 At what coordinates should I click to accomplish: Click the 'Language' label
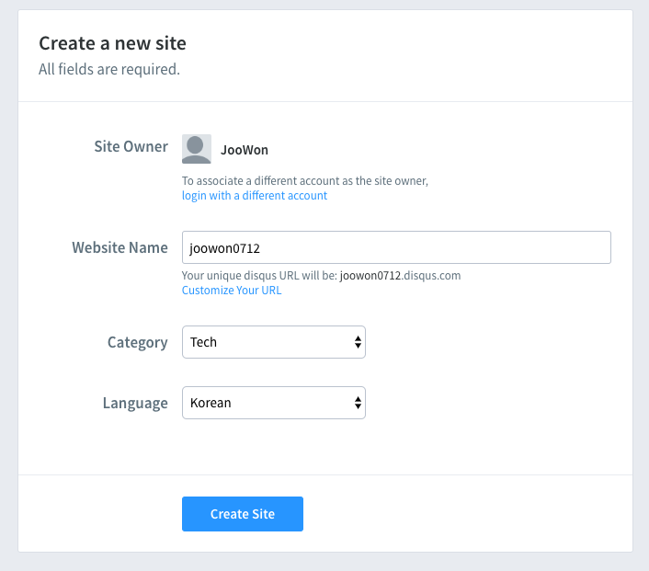tap(135, 403)
